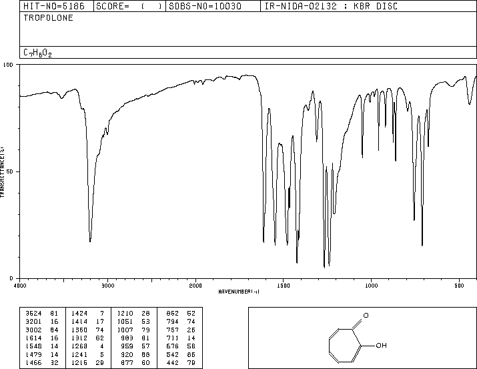This screenshot has height=369, width=477.
Task: Click the 3201 peak row in table
Action: coord(42,322)
